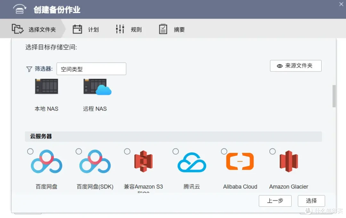Select the Amazon Glacier radio button

(x=273, y=151)
